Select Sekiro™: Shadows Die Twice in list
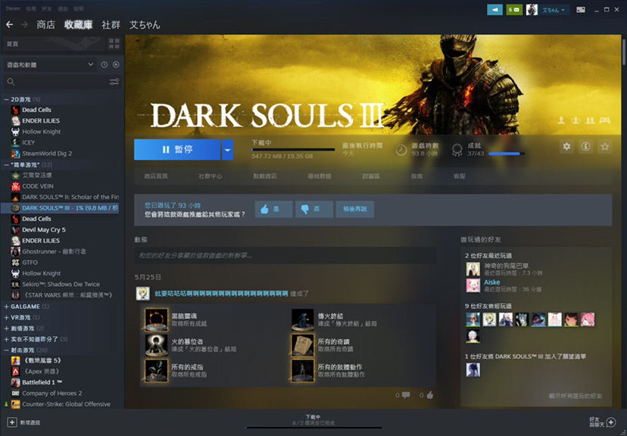 tap(61, 284)
